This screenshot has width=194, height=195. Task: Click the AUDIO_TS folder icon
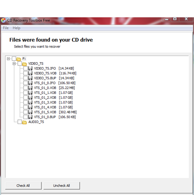(x=24, y=122)
